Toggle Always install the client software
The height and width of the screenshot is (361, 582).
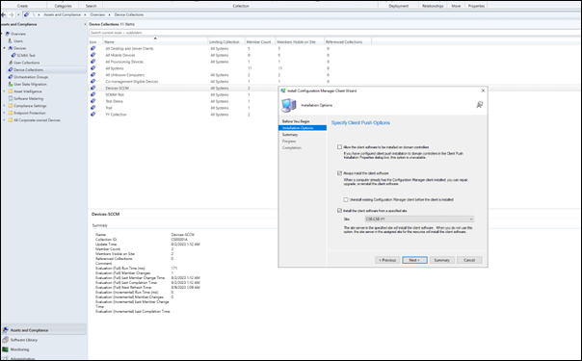(x=339, y=173)
